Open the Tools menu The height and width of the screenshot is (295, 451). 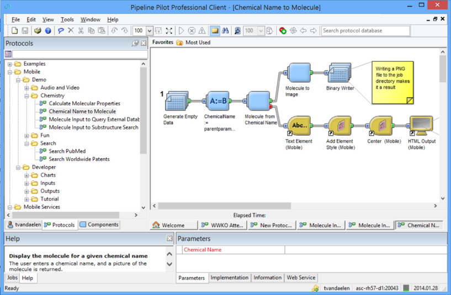tap(67, 19)
